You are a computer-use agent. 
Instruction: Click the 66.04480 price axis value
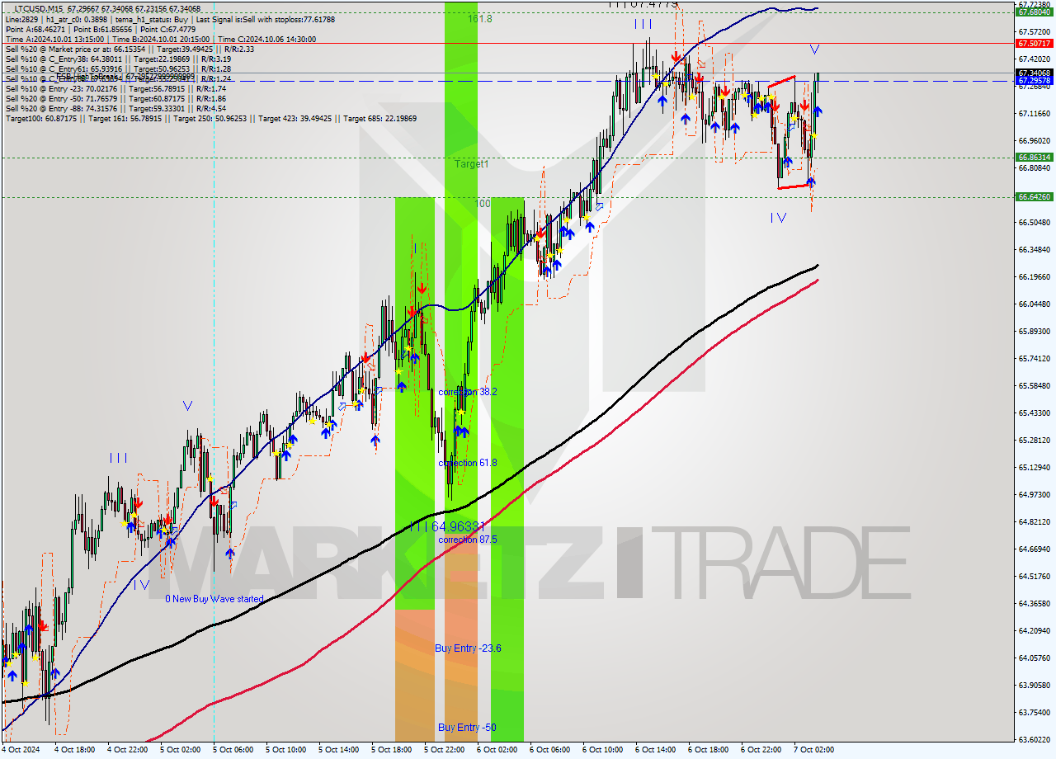pyautogui.click(x=1034, y=304)
